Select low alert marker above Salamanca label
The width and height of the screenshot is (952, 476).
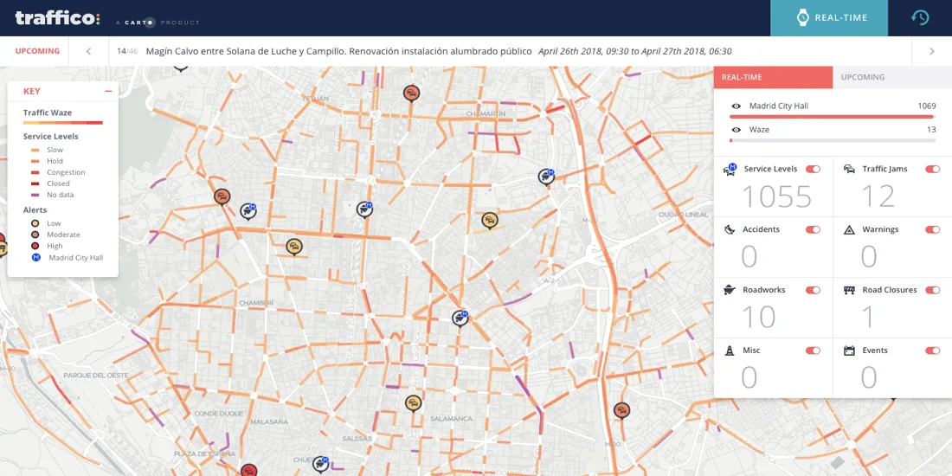(x=414, y=402)
